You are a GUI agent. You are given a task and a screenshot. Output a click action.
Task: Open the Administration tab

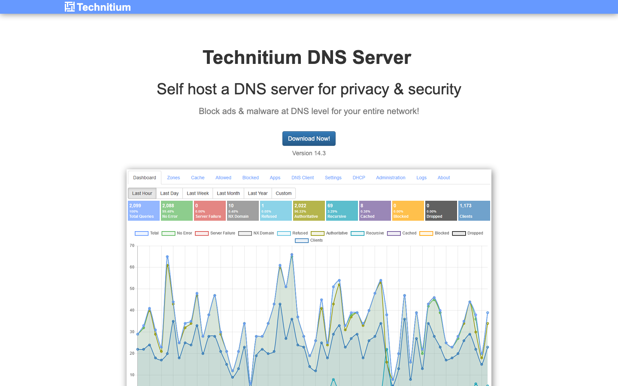(x=391, y=178)
